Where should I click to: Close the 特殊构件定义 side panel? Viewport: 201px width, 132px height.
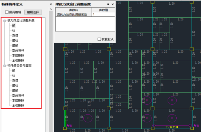[51, 4]
